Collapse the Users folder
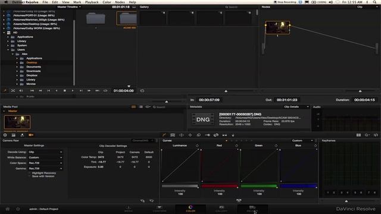The image size is (381, 214). [x=8, y=49]
